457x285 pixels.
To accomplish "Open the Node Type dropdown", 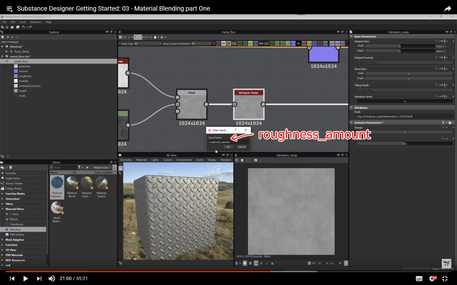I will [148, 44].
